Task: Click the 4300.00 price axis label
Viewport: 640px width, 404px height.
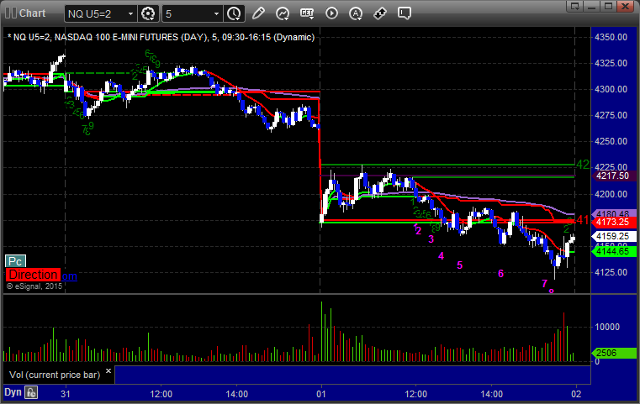Action: pos(611,89)
